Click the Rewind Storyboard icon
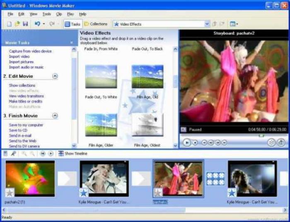 click(x=43, y=153)
